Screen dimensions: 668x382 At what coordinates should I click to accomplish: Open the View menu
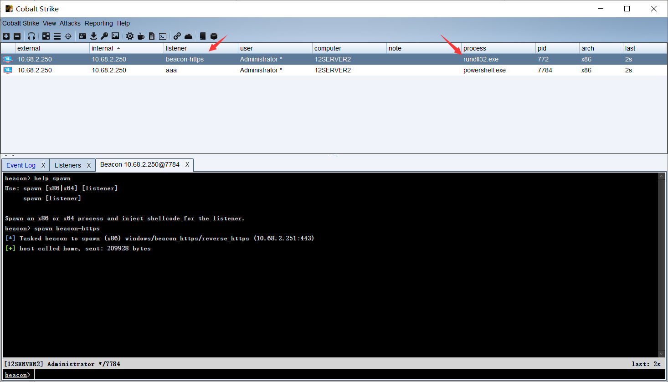pos(49,23)
